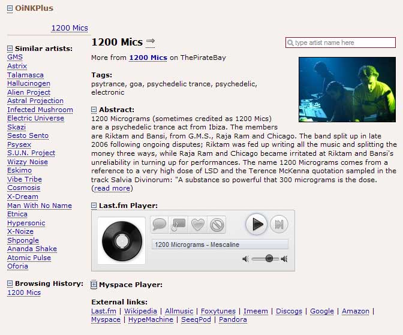Open the 1200 Mics link at top
The height and width of the screenshot is (335, 403).
coord(70,28)
